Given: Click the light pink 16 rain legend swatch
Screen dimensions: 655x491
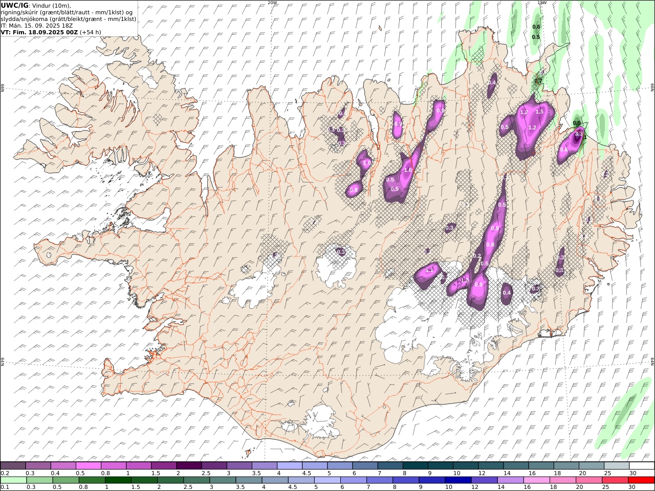Looking at the screenshot, I should [536, 480].
